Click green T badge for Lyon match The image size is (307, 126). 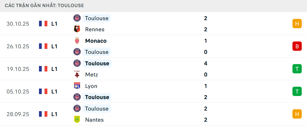tap(297, 92)
